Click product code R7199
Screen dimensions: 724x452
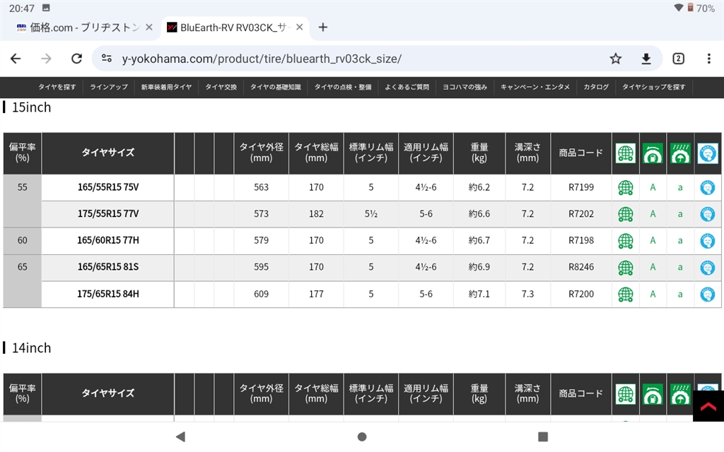[x=581, y=187]
